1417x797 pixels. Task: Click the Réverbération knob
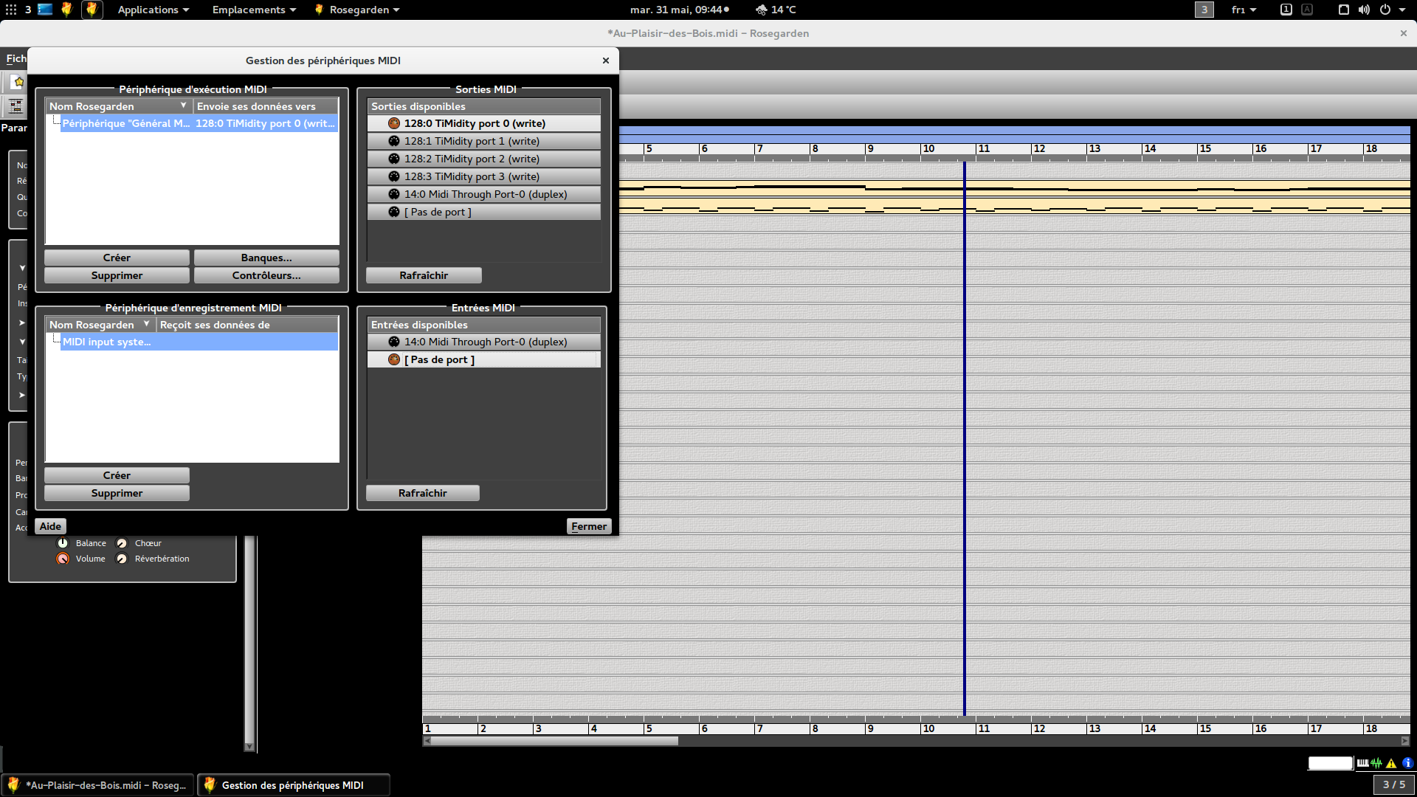[x=122, y=559]
